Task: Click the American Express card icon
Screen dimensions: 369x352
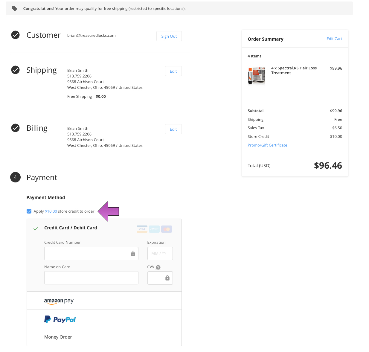Action: click(154, 229)
